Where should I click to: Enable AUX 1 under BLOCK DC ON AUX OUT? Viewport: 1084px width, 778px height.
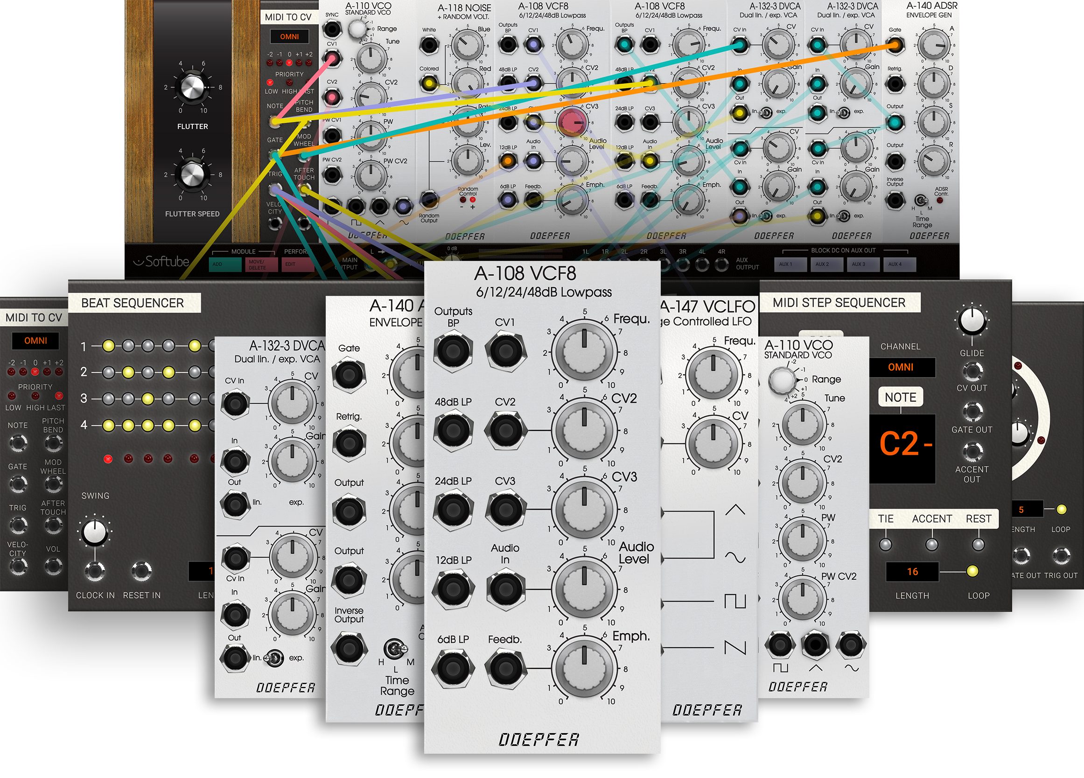coord(790,264)
